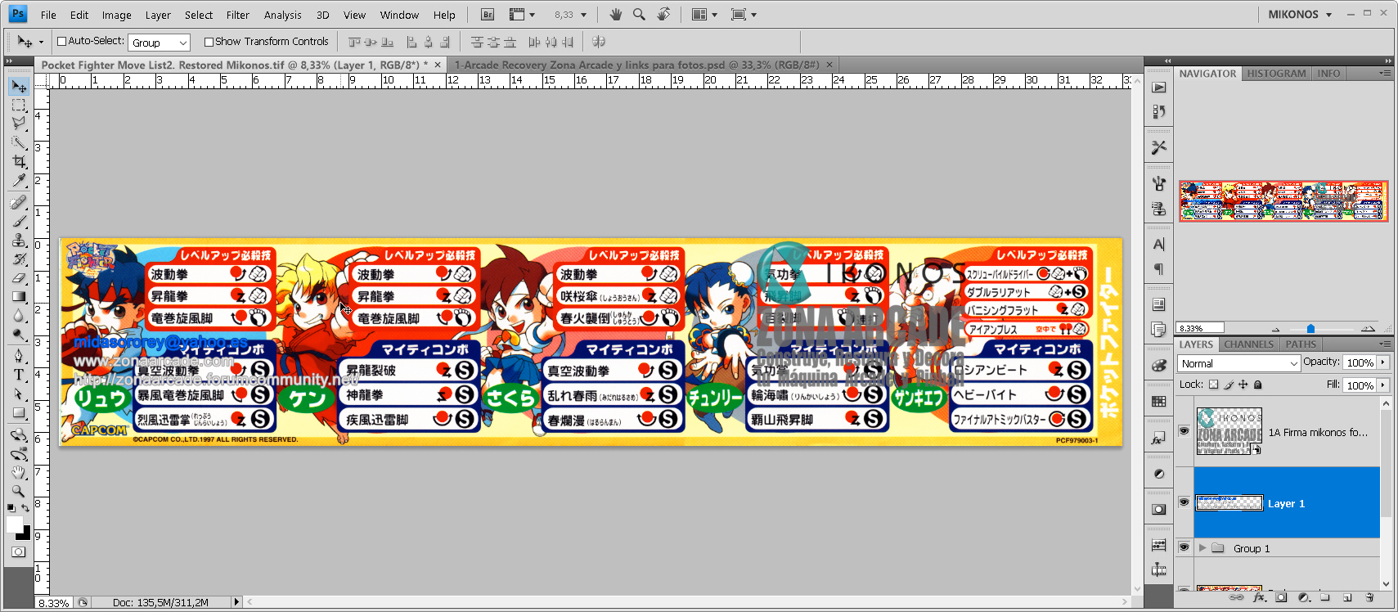Select the Pen tool
This screenshot has width=1398, height=612.
point(19,356)
